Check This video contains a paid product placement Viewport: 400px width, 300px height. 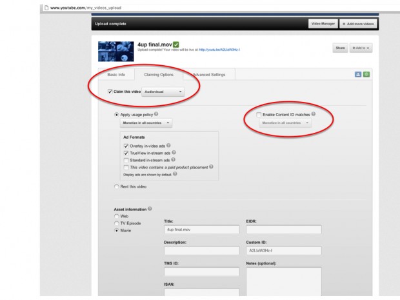(x=126, y=167)
